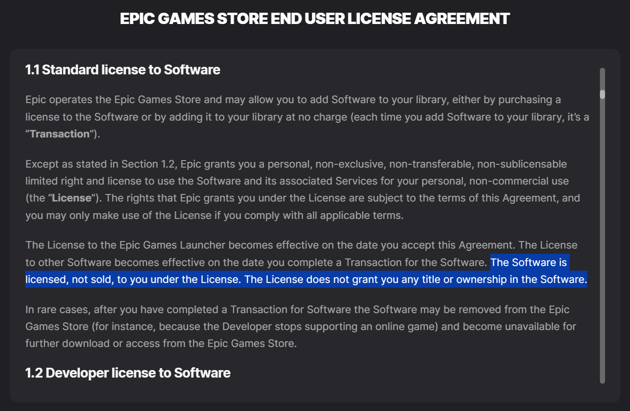Click the scrollbar track below the thumb
The image size is (630, 411).
coord(602,240)
